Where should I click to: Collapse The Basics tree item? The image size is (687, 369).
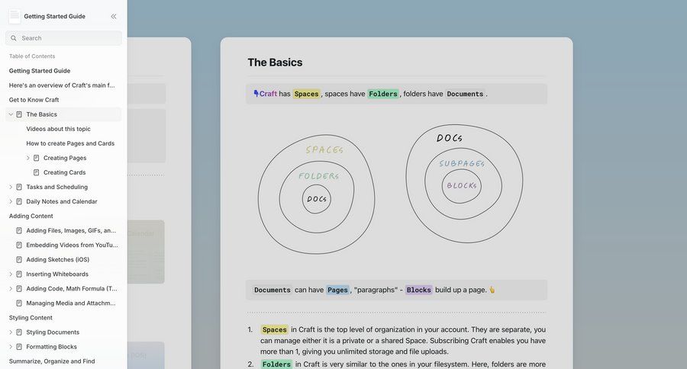11,114
